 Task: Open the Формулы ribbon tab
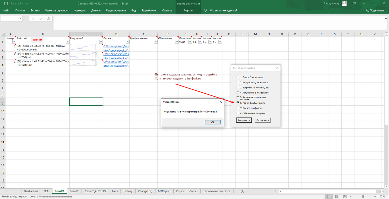pyautogui.click(x=80, y=10)
